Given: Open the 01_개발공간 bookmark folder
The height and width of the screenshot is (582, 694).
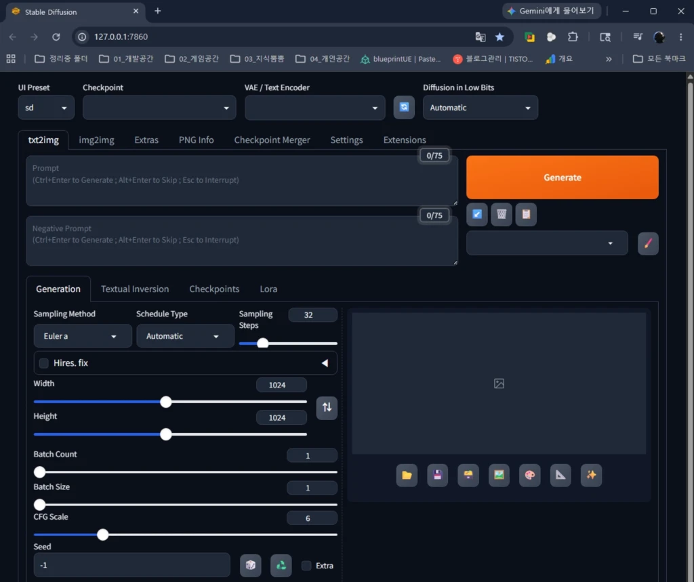Looking at the screenshot, I should coord(126,59).
